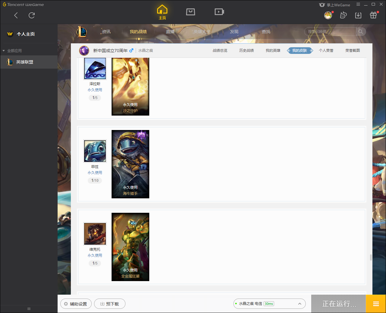Open the yellow menu button at bottom right

pyautogui.click(x=376, y=304)
